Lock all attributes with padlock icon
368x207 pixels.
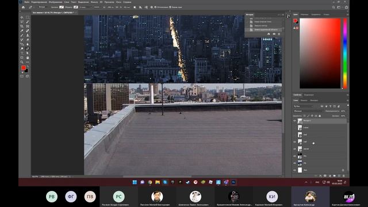pyautogui.click(x=320, y=116)
